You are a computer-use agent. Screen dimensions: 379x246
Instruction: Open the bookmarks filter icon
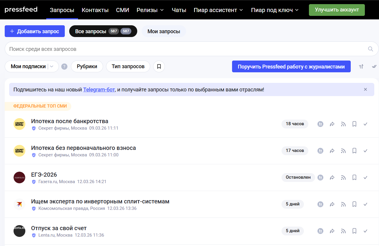159,66
